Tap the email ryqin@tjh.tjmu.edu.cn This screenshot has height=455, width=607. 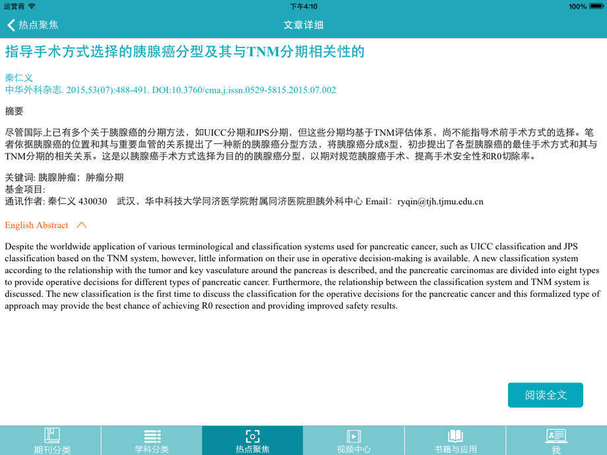click(x=440, y=202)
